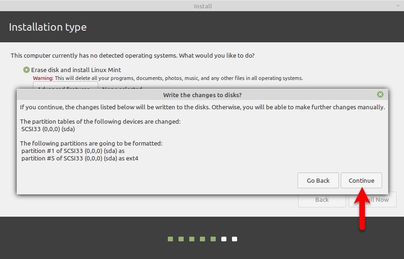Click the partition #1 of SCSI33 line
Image resolution: width=404 pixels, height=259 pixels.
tap(73, 151)
